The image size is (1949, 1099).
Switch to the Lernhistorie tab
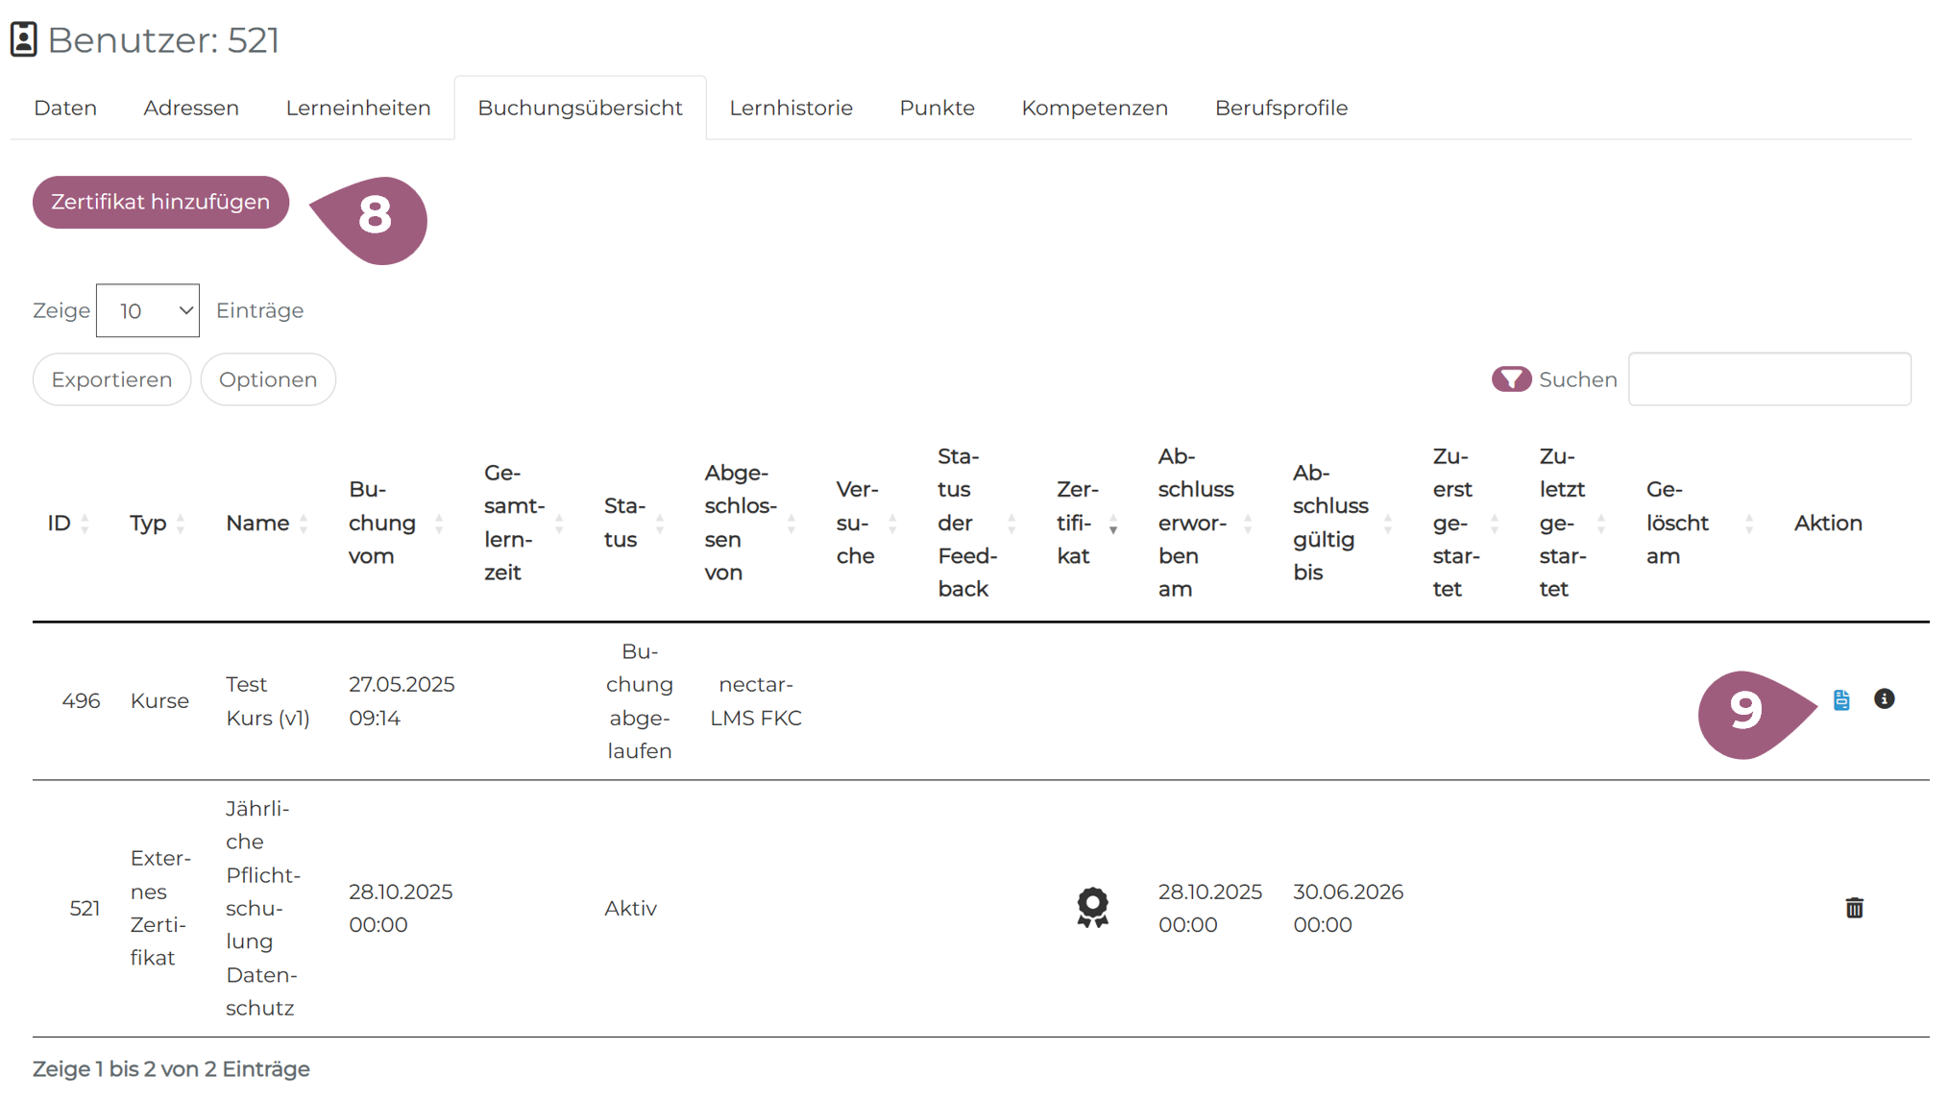(791, 108)
